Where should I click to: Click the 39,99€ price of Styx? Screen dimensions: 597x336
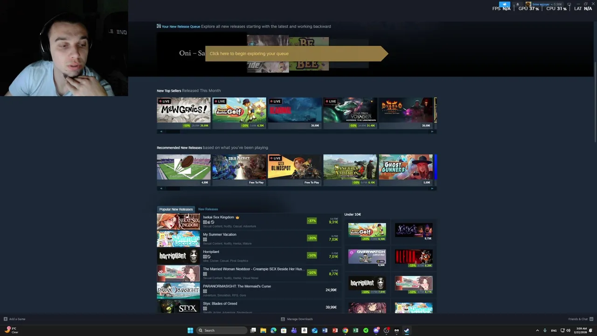(331, 307)
